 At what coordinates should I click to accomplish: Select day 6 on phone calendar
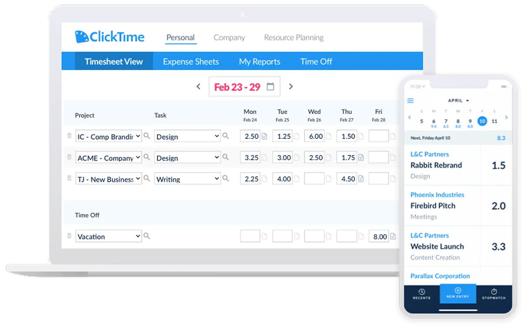click(434, 121)
